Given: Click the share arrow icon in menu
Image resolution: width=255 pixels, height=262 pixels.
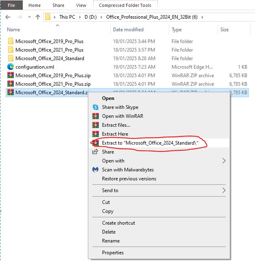Looking at the screenshot, I should click(x=95, y=152).
